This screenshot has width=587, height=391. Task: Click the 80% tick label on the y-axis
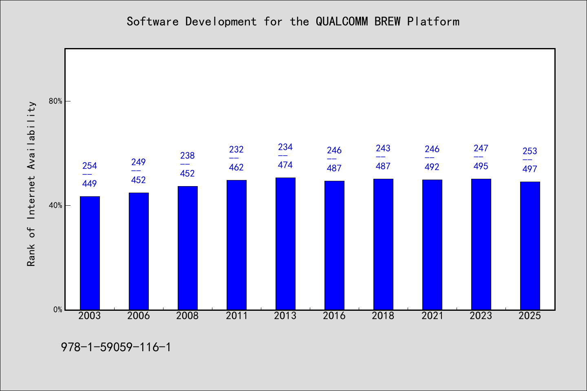(55, 101)
